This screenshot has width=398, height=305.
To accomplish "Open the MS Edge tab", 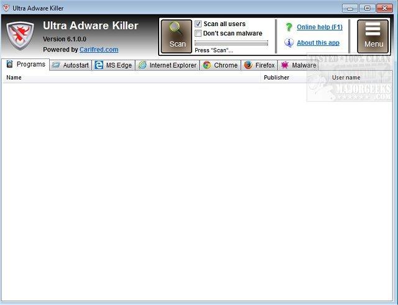I will 113,65.
